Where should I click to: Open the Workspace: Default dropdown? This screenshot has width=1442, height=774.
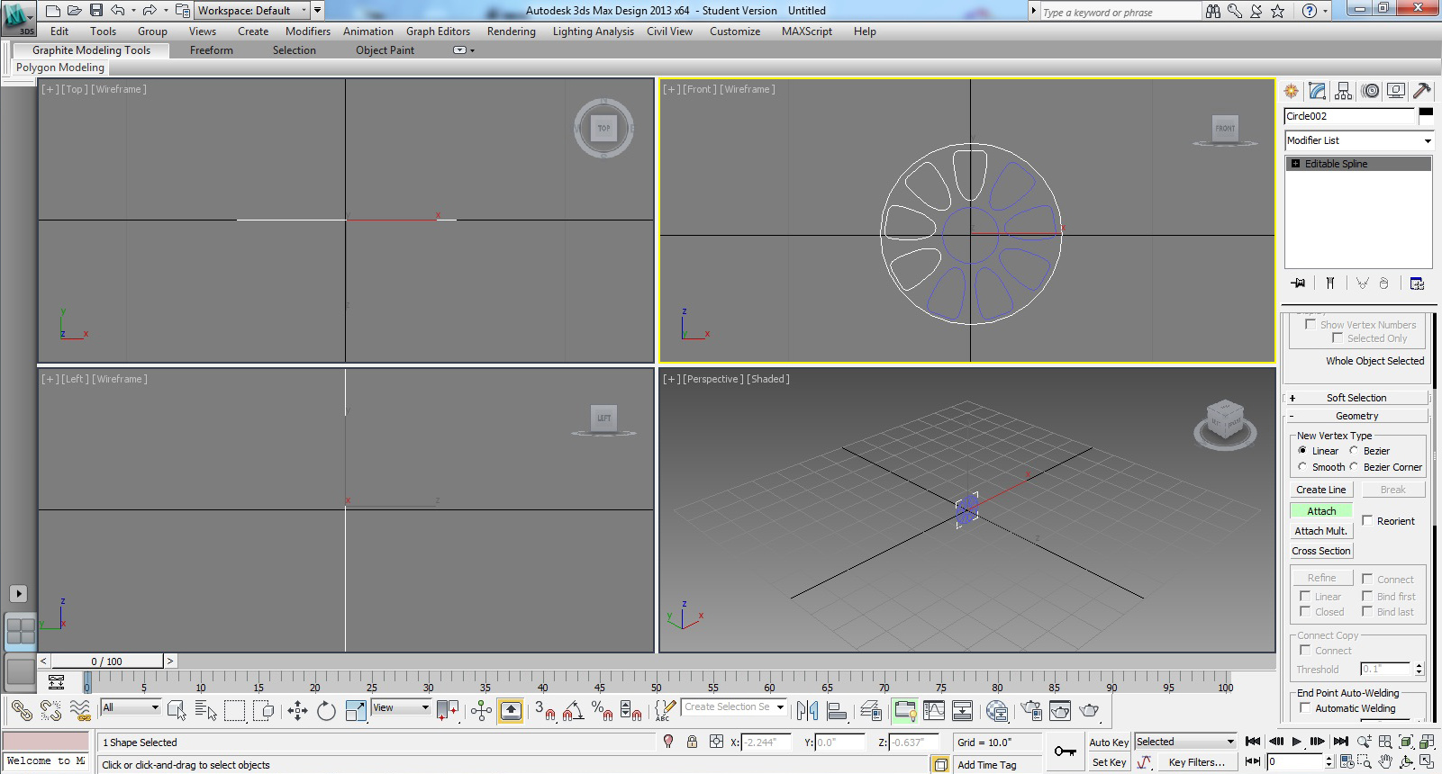[x=251, y=11]
